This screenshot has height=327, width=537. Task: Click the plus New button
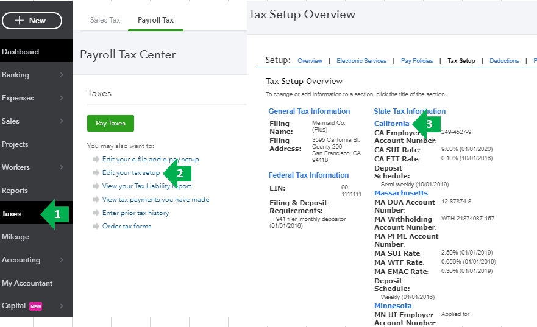[32, 21]
